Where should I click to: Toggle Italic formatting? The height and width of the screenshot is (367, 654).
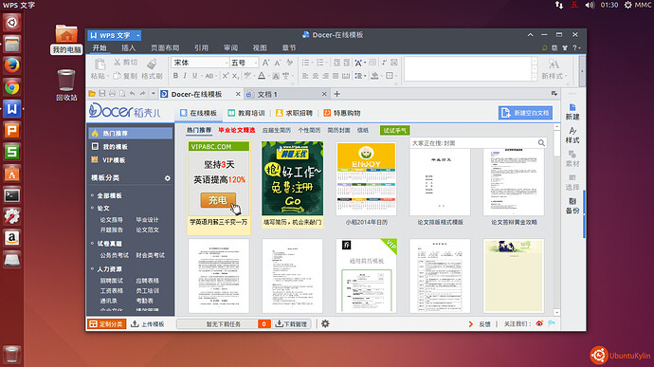(x=185, y=76)
